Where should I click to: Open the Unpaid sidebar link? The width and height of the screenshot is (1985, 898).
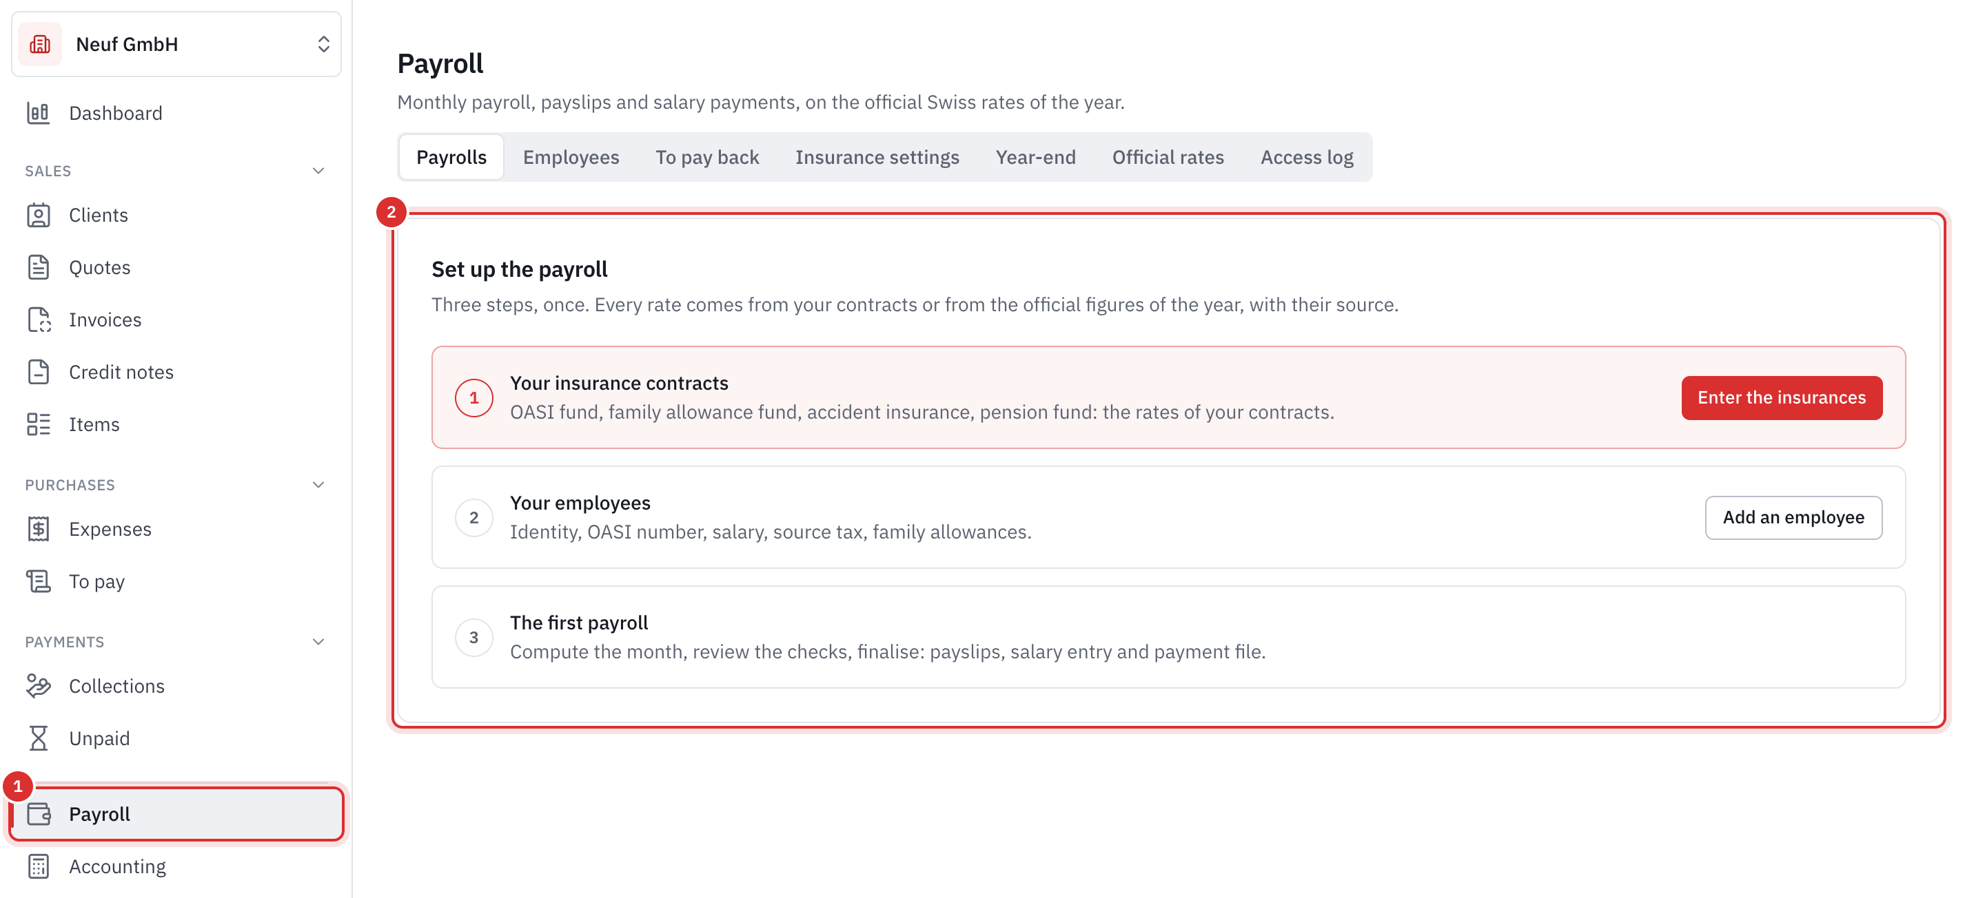coord(176,739)
